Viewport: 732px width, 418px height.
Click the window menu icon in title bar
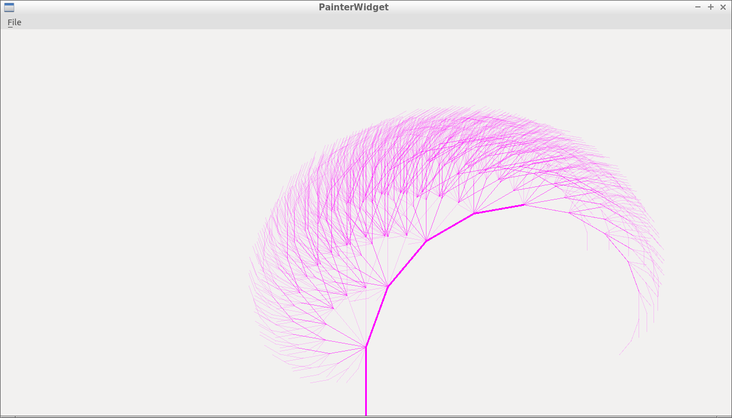(9, 7)
